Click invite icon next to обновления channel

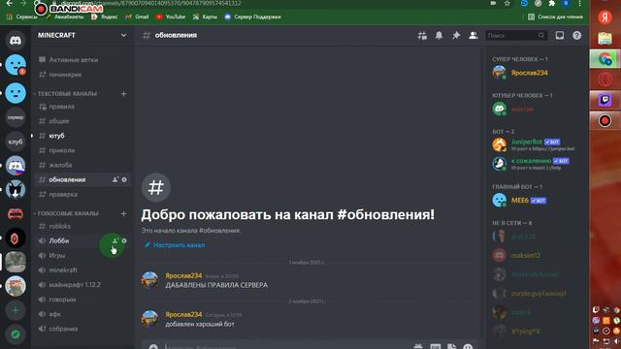coord(115,179)
